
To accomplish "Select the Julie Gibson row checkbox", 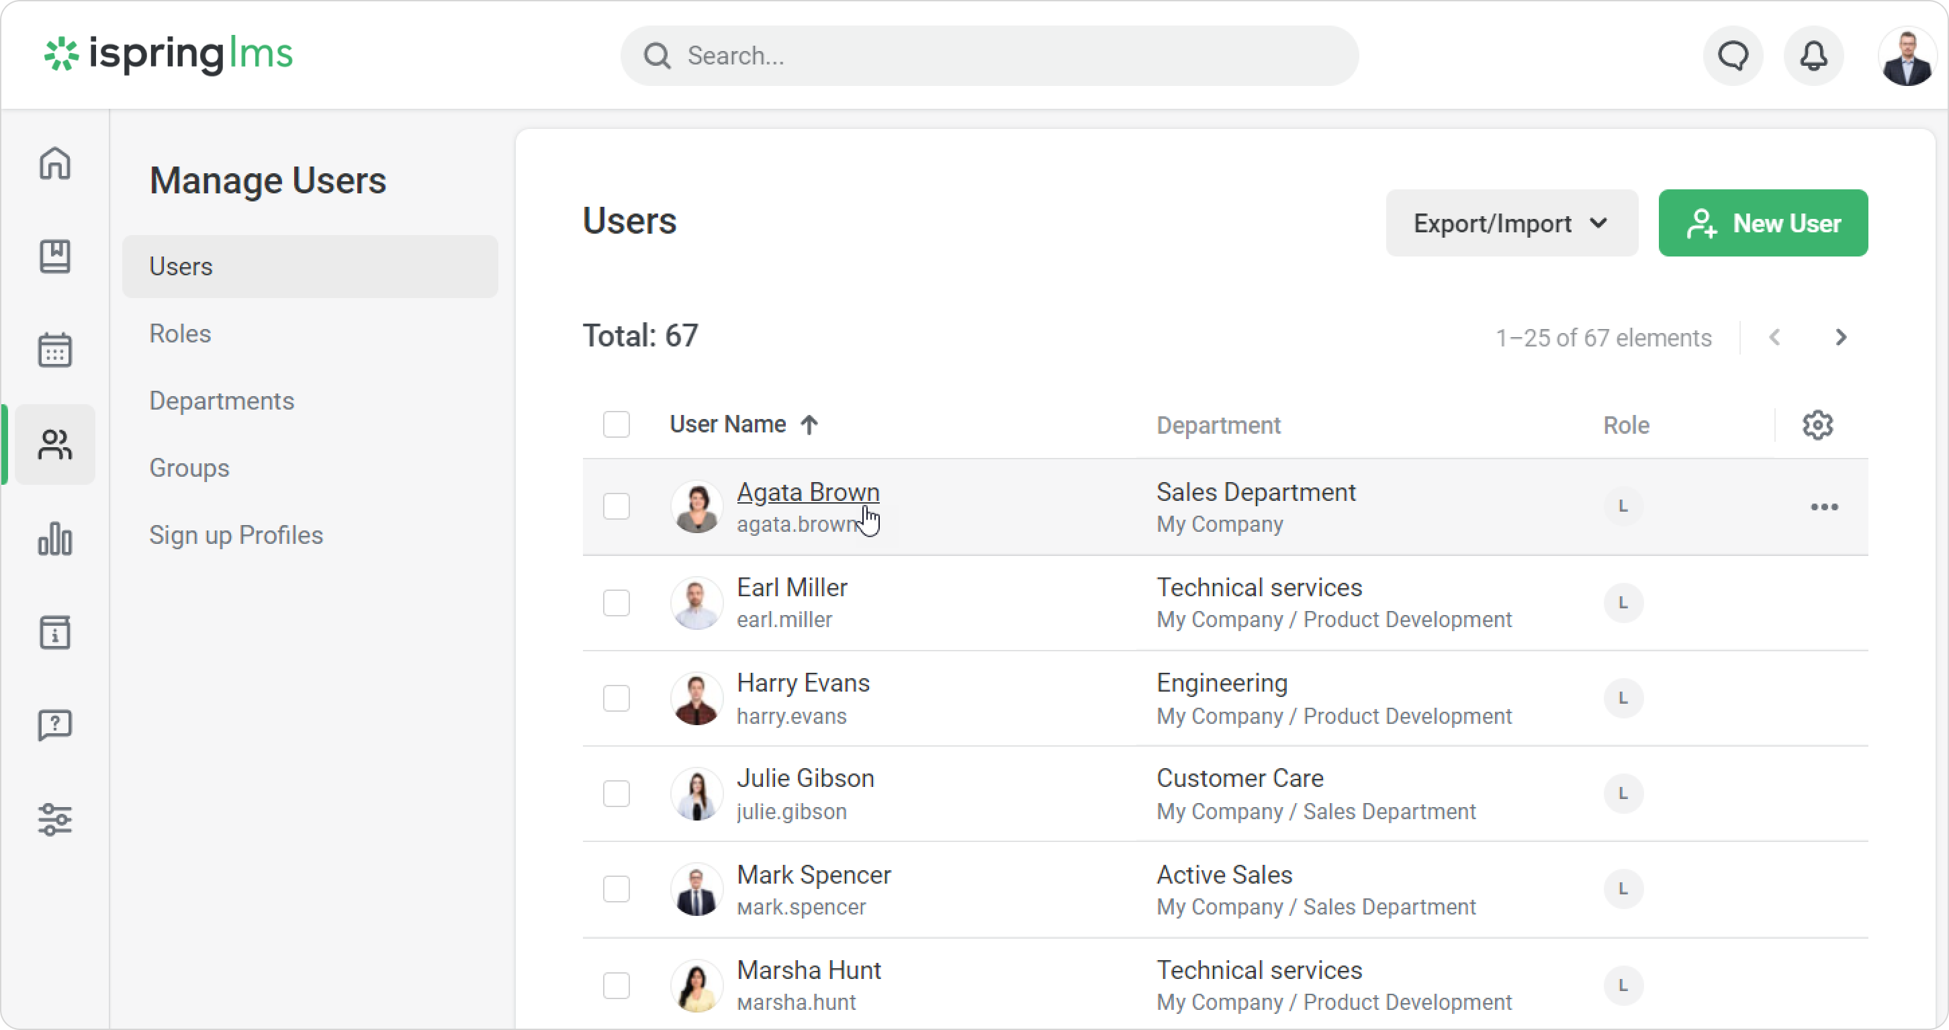I will [616, 793].
